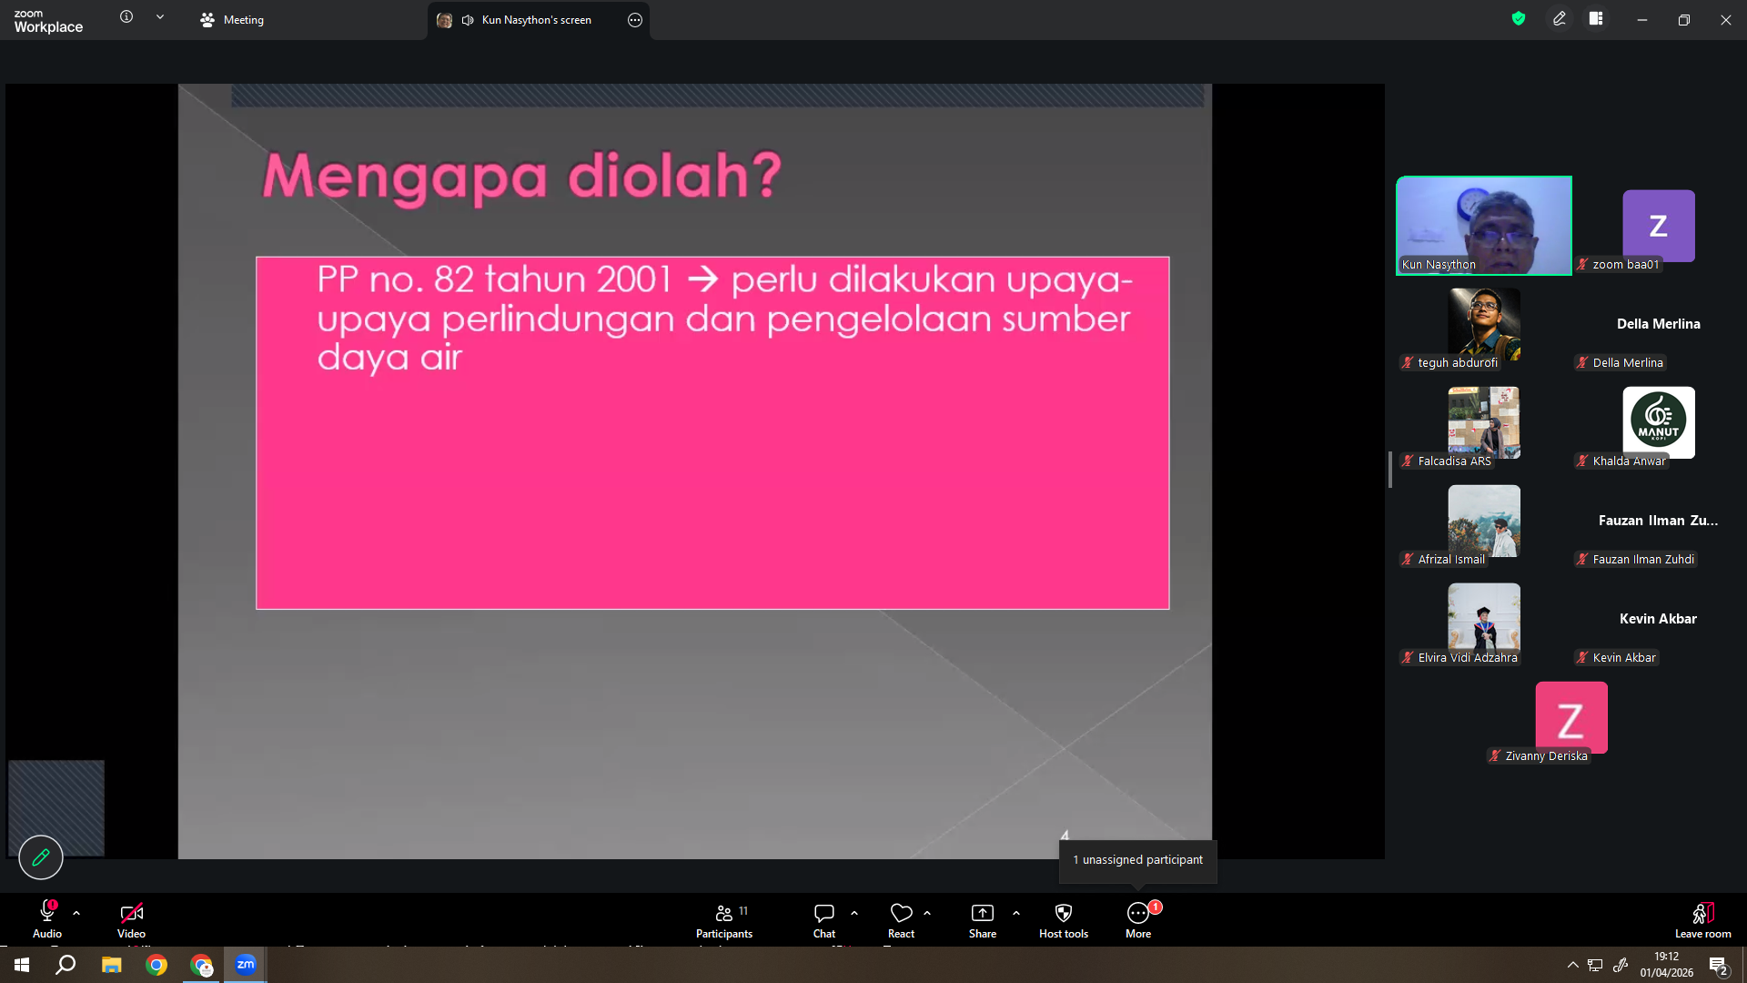Click the Share screen button

tap(983, 920)
